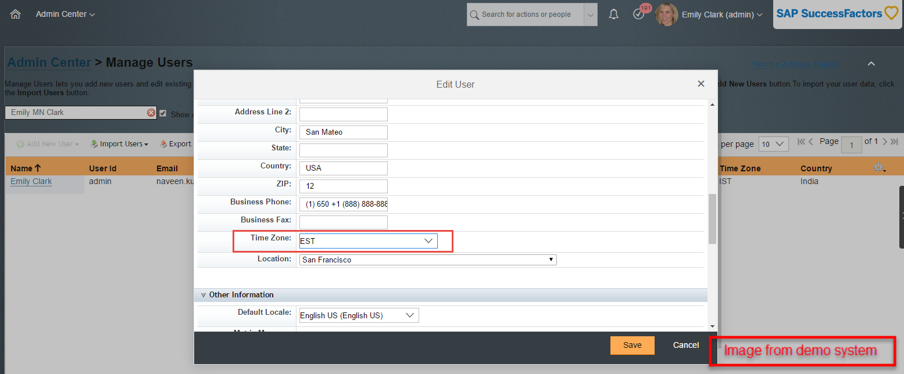Screen dimensions: 904x374
Task: Click the ZIP field containing 12
Action: [343, 186]
